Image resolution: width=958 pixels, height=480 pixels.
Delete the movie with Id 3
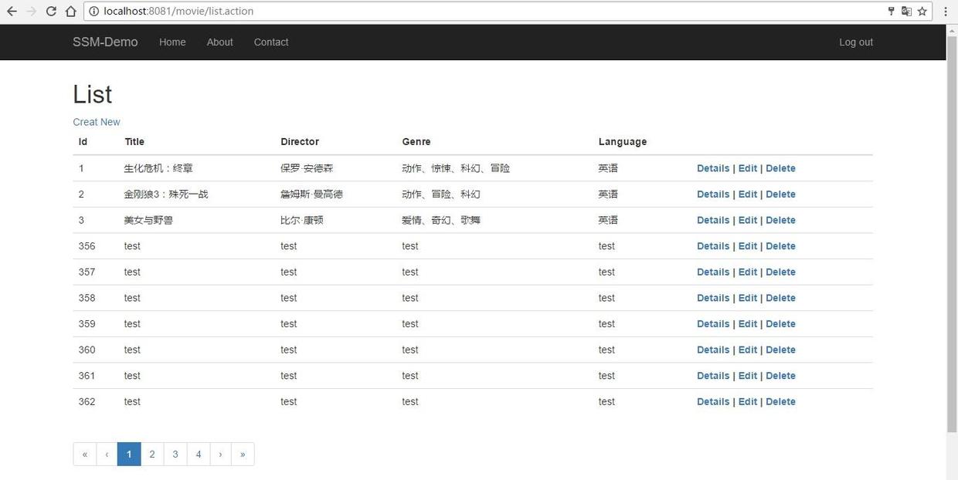tap(780, 220)
